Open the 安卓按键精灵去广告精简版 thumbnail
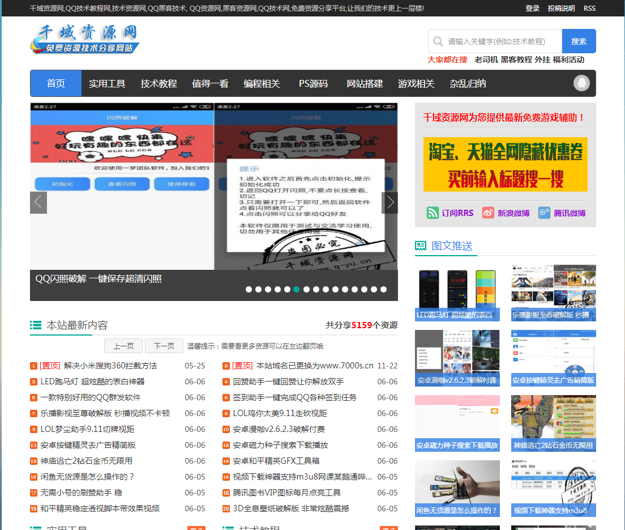This screenshot has width=625, height=530. (x=554, y=358)
